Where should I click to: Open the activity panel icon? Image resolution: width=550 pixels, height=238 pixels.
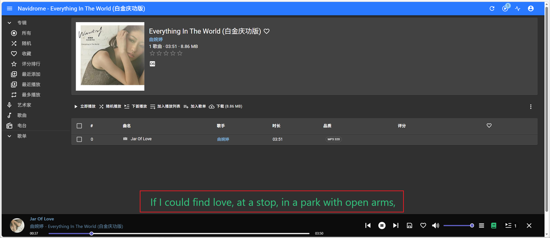point(518,8)
